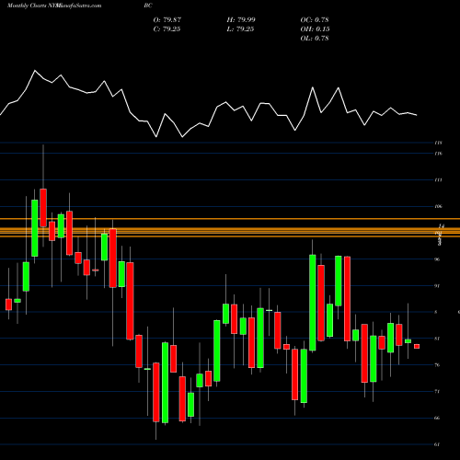Click the 61 price axis label
The image size is (460, 460).
tap(437, 444)
